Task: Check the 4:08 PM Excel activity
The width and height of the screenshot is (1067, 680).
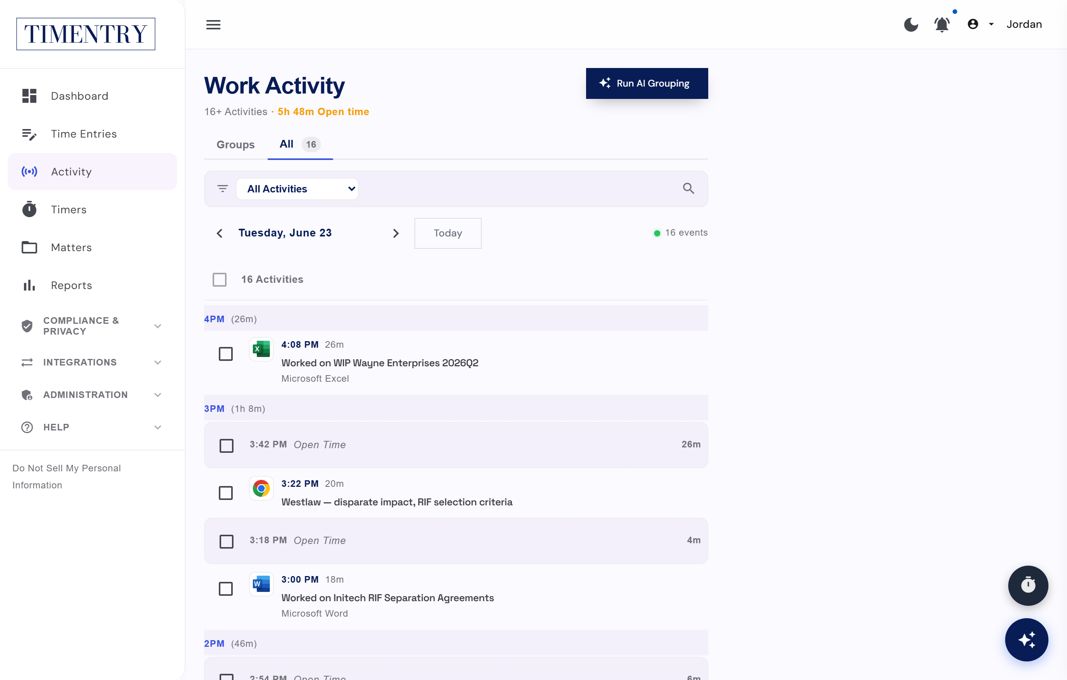Action: pyautogui.click(x=226, y=354)
